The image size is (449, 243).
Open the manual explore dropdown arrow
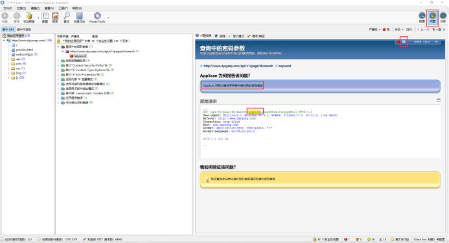click(x=38, y=17)
